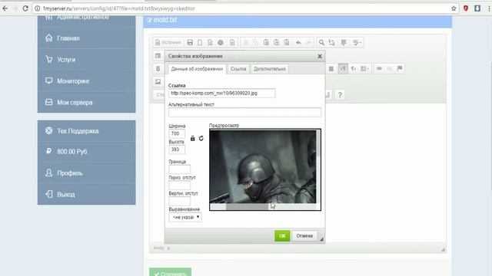
Task: Click the Print icon in editor toolbar
Action: (x=221, y=43)
